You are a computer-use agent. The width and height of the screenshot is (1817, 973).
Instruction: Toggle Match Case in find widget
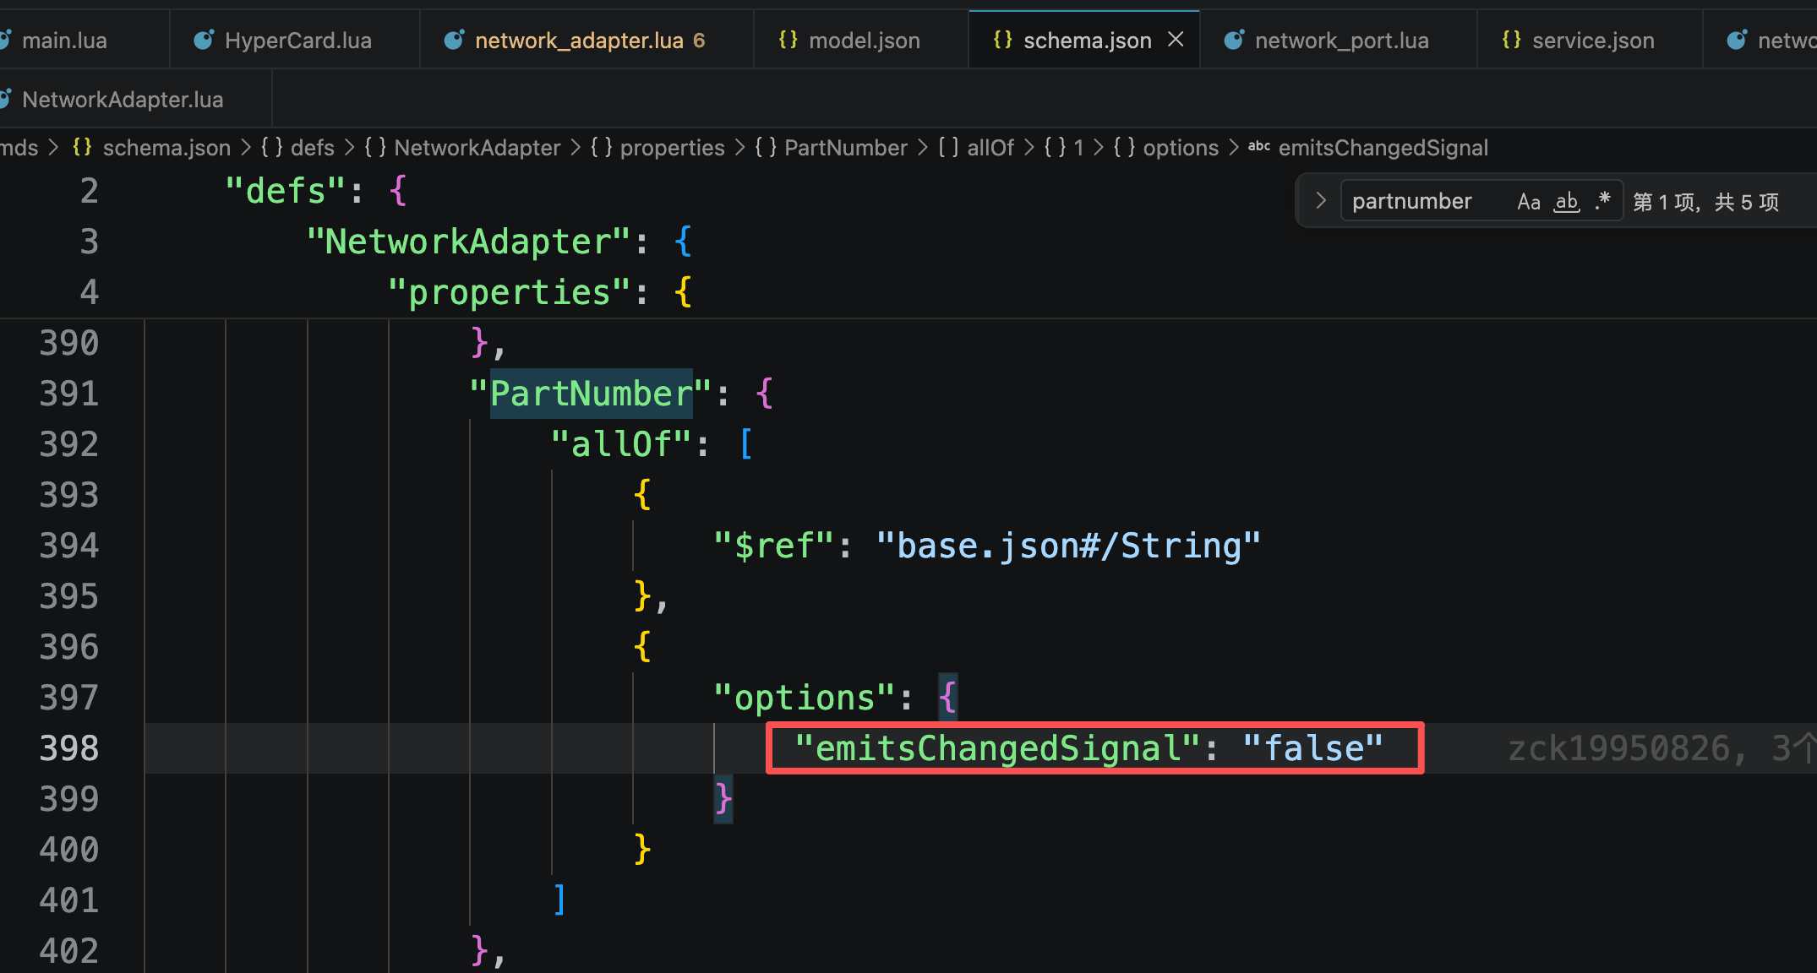coord(1529,202)
